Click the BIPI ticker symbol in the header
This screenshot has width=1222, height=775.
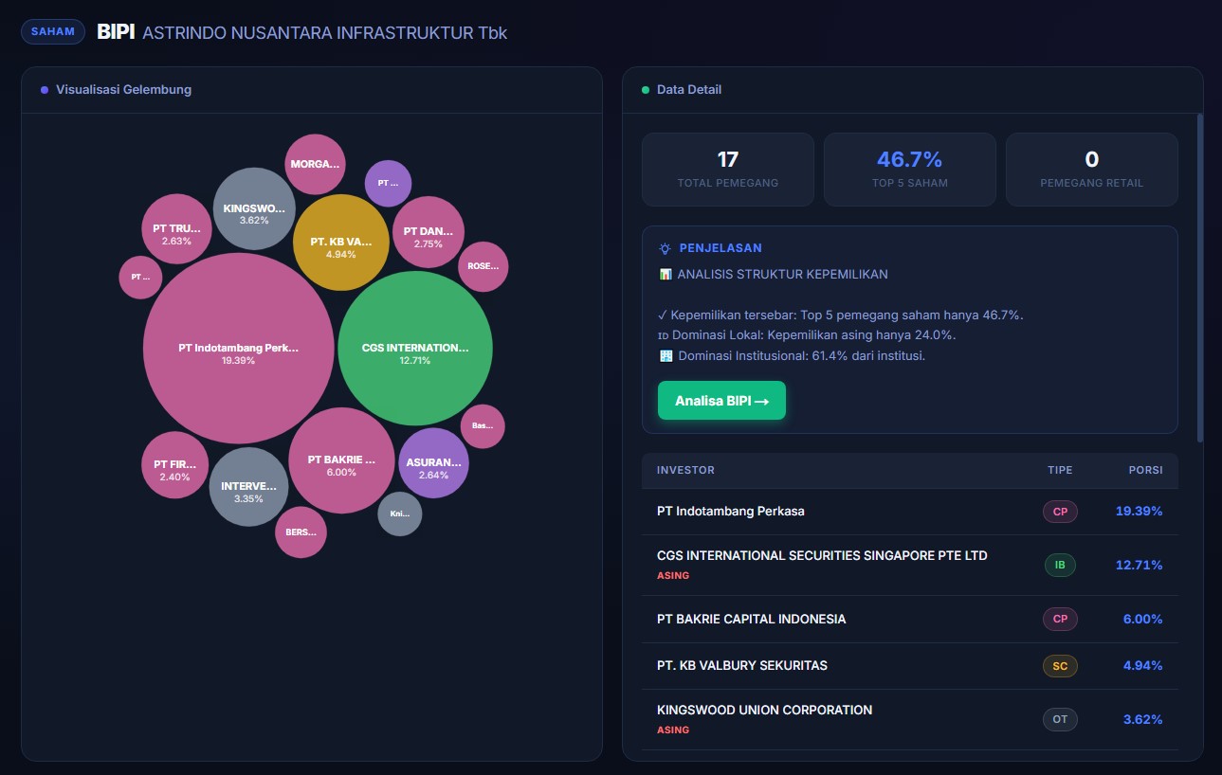(x=116, y=32)
